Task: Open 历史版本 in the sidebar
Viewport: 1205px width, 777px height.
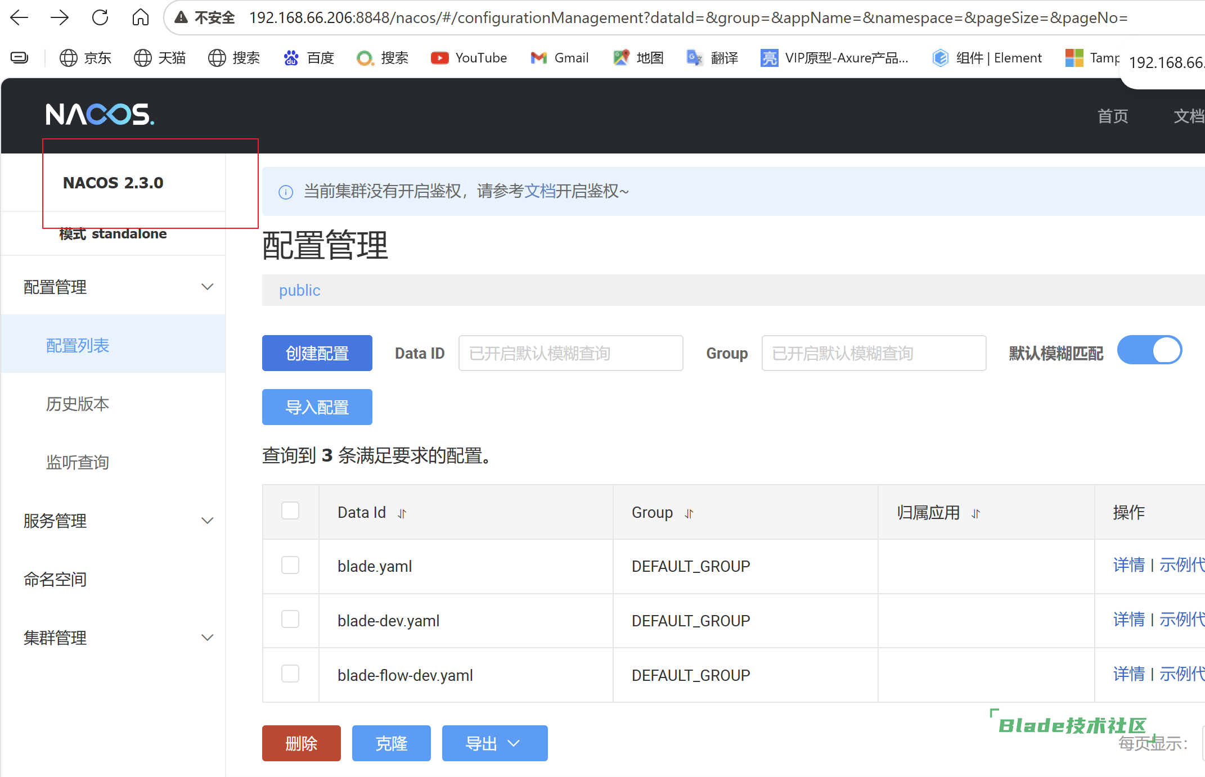Action: tap(78, 404)
